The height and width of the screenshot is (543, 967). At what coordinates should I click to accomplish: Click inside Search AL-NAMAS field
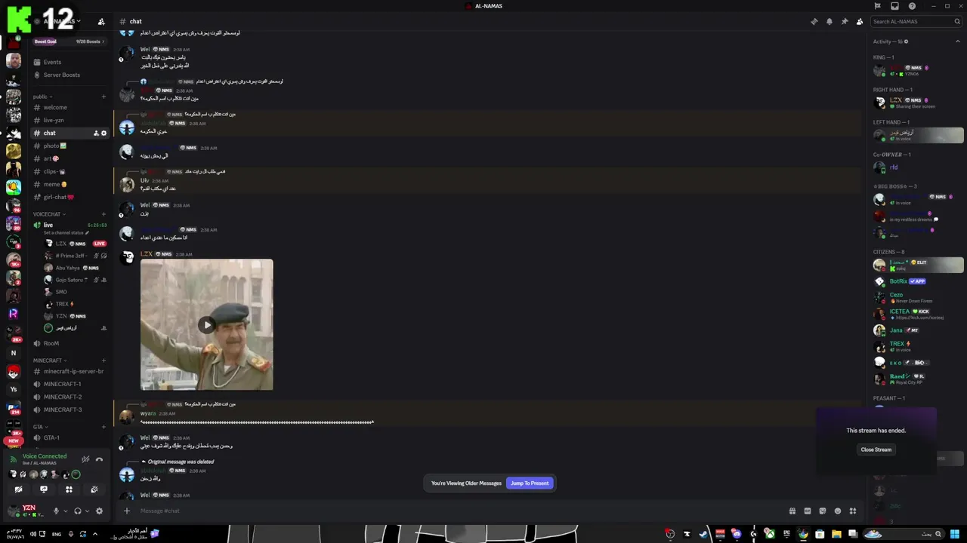click(x=915, y=21)
